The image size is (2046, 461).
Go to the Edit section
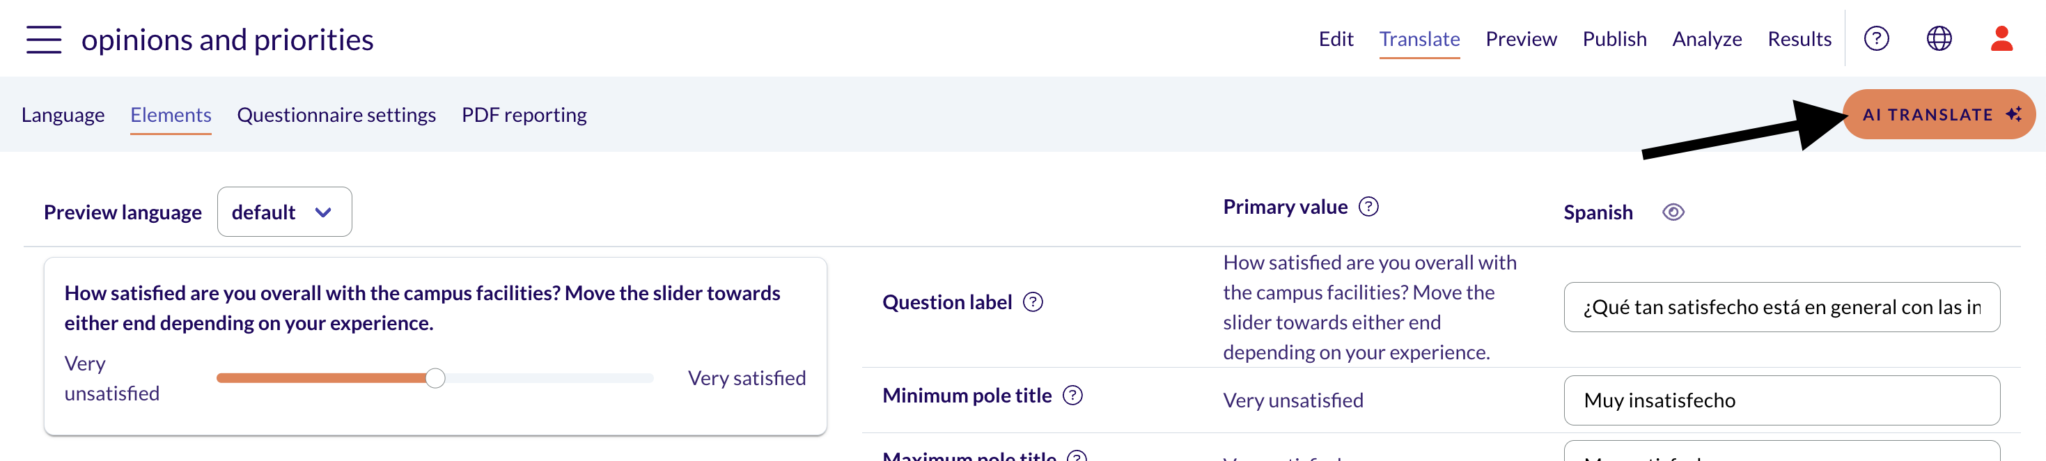pos(1336,39)
